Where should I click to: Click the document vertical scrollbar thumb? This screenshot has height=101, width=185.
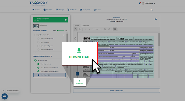159,39
